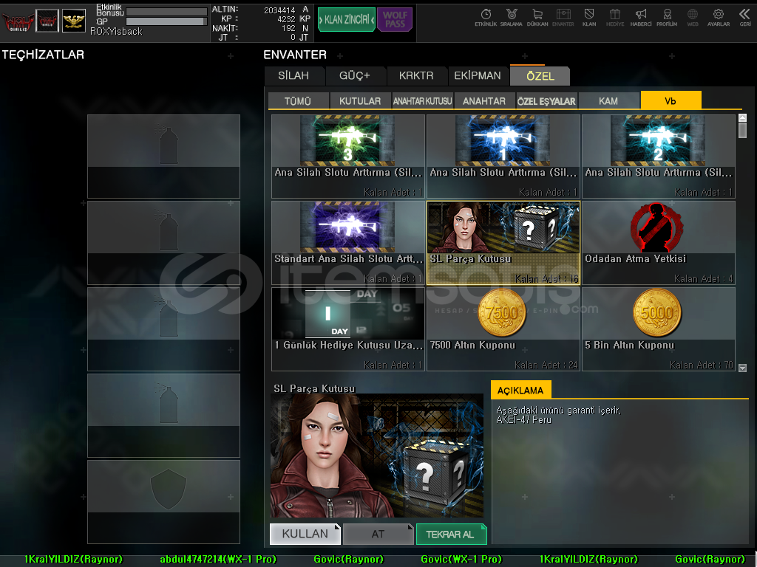
Task: Click the ROXYisback username
Action: (x=116, y=31)
